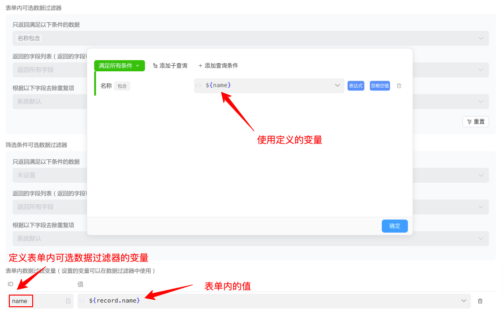Click the 重置 reset button
The width and height of the screenshot is (503, 310).
[x=475, y=122]
